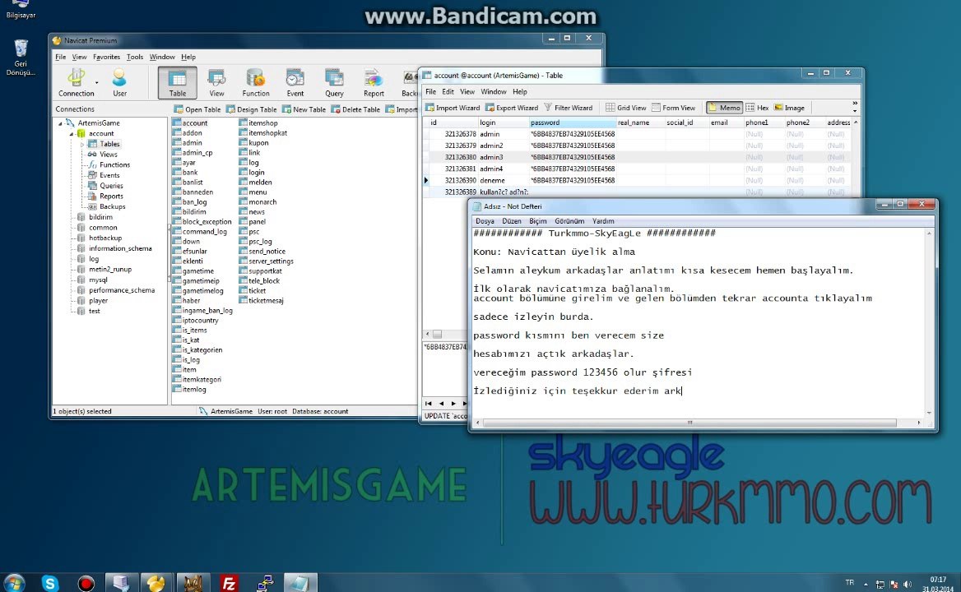961x592 pixels.
Task: Open Skype from taskbar
Action: [x=49, y=583]
